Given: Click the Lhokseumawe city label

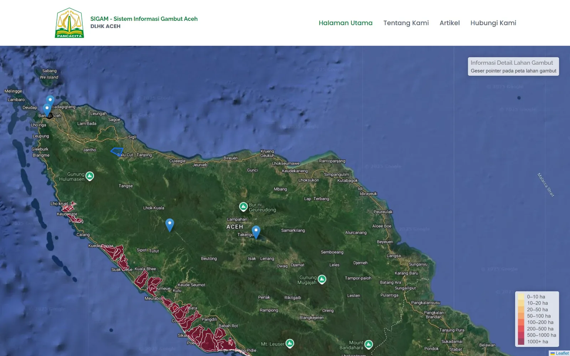Looking at the screenshot, I should point(286,163).
